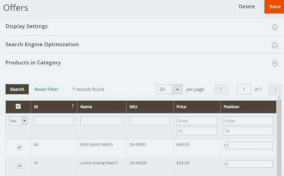Image resolution: width=284 pixels, height=176 pixels.
Task: Go to next page arrow
Action: click(275, 89)
